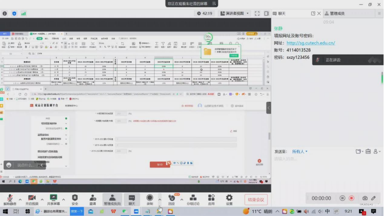This screenshot has width=384, height=216.
Task: Open the 邀请 (Invite) icon in the toolbar
Action: click(x=93, y=198)
